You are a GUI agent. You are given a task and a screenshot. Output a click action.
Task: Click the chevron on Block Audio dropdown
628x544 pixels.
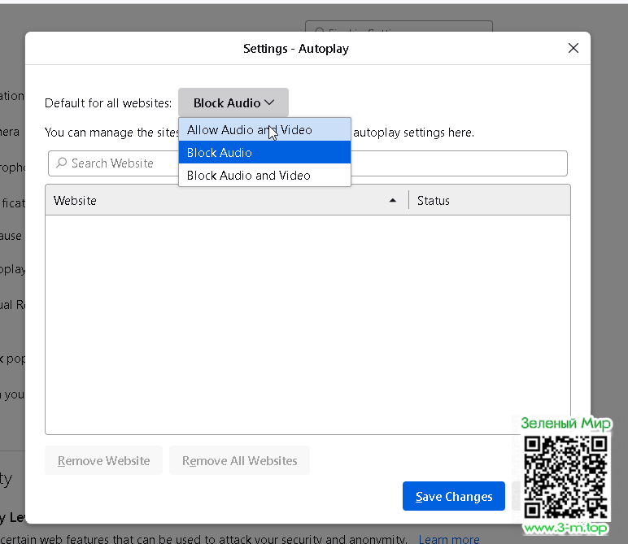tap(270, 103)
